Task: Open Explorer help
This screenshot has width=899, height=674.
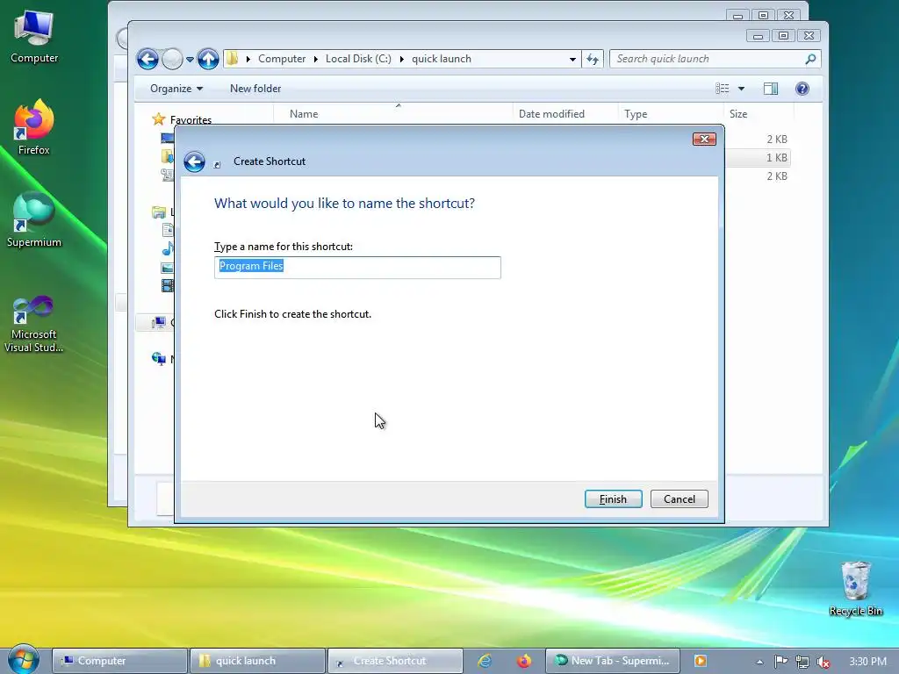Action: [802, 89]
